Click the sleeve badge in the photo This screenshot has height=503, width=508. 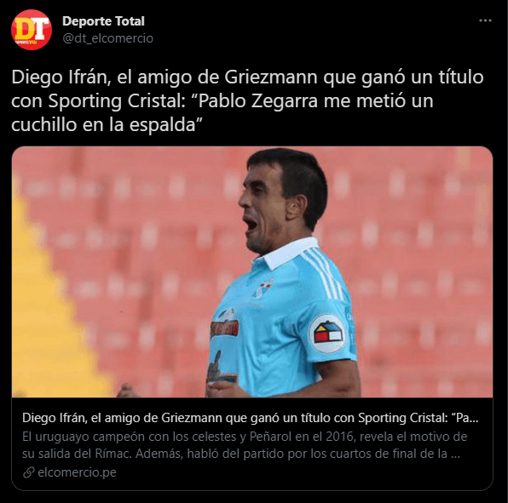point(326,334)
